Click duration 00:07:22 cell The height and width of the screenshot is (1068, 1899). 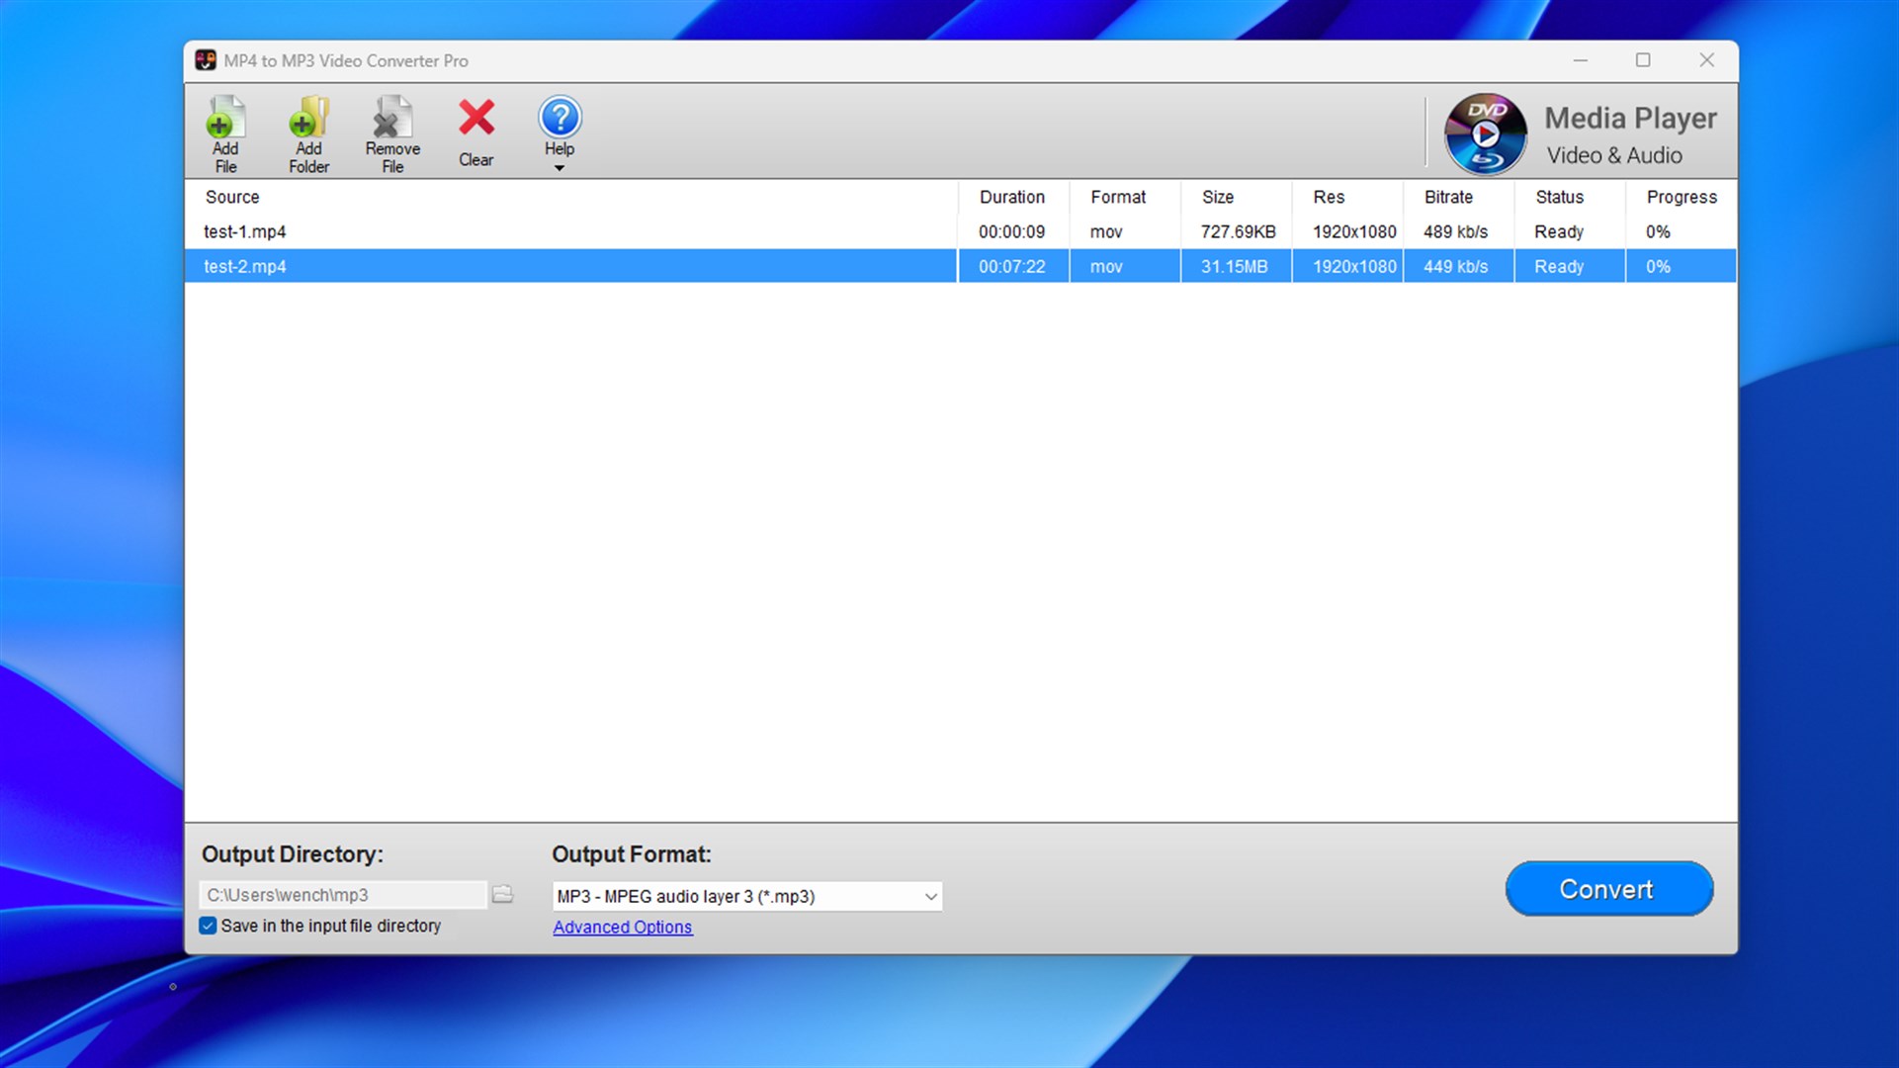(x=1012, y=266)
